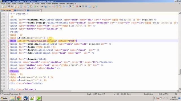Open the Arama menu
The width and height of the screenshot is (181, 101).
pos(14,4)
